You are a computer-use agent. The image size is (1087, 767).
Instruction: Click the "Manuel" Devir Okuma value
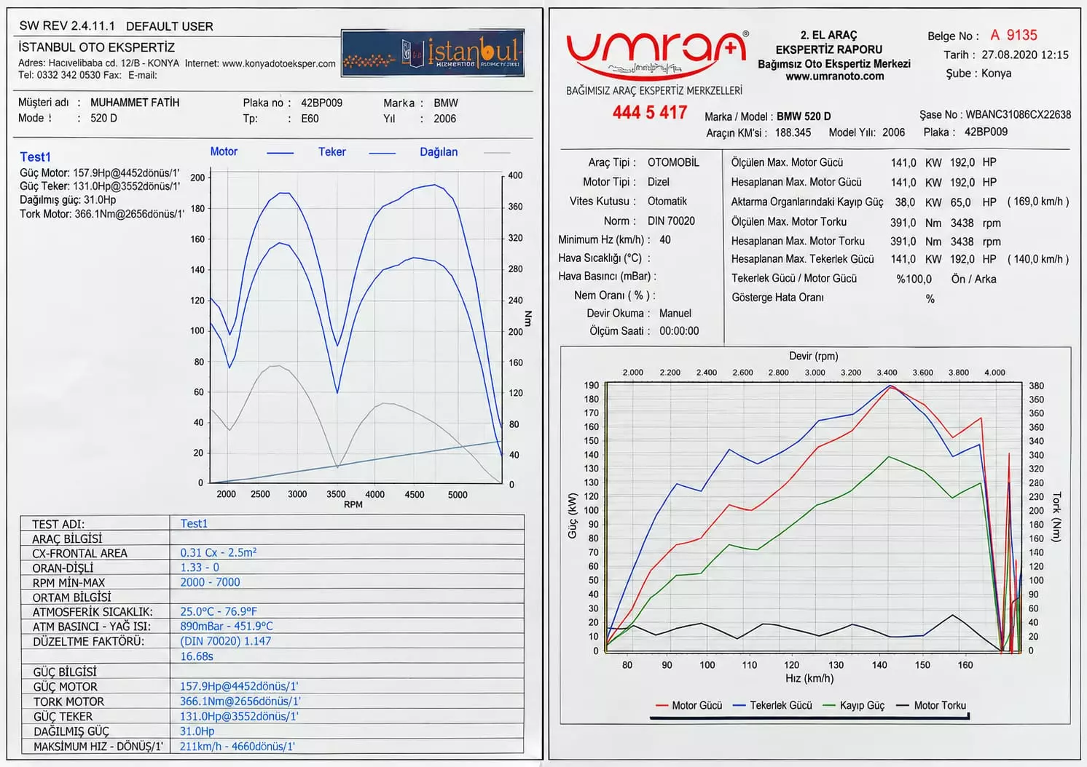(x=675, y=313)
